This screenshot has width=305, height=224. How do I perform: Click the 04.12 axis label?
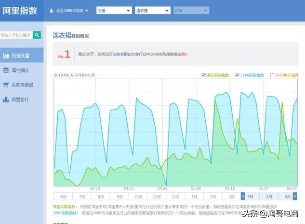tap(95, 189)
